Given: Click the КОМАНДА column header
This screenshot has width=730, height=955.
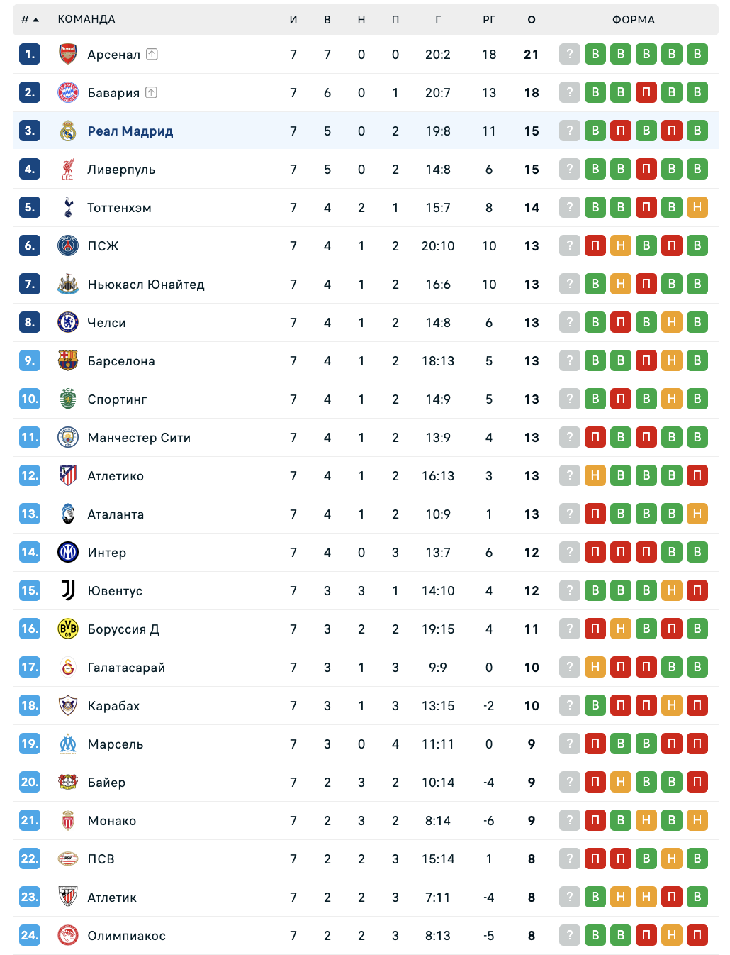Looking at the screenshot, I should click(x=86, y=19).
